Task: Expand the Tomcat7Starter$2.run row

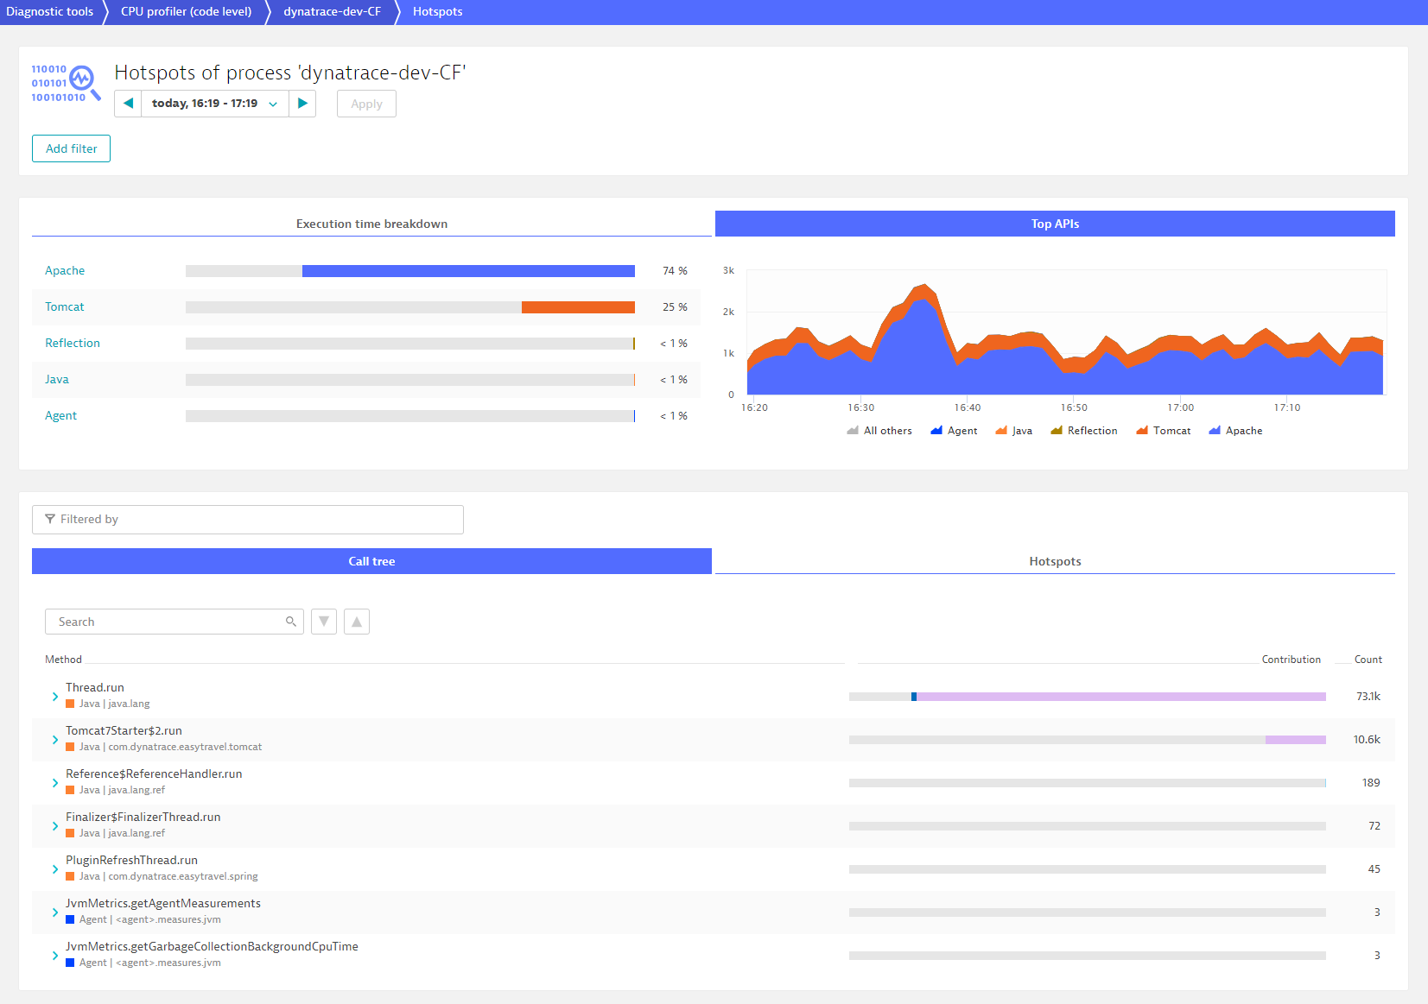Action: (55, 740)
